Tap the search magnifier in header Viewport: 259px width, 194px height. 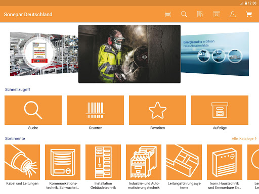pos(184,14)
